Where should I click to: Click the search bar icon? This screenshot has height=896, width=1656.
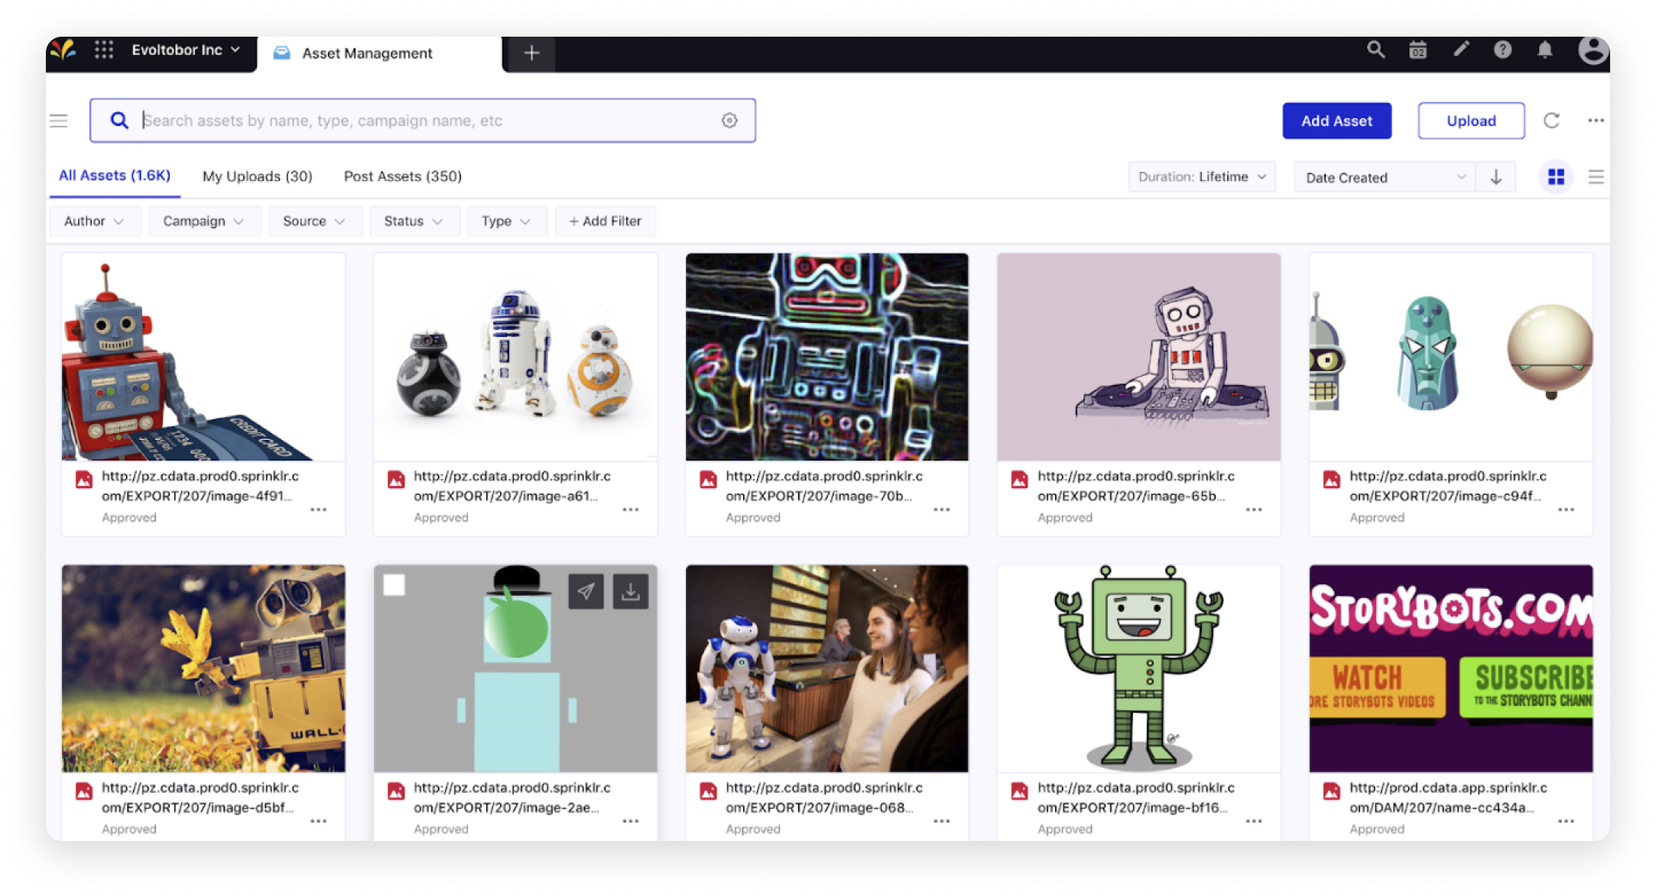coord(120,120)
